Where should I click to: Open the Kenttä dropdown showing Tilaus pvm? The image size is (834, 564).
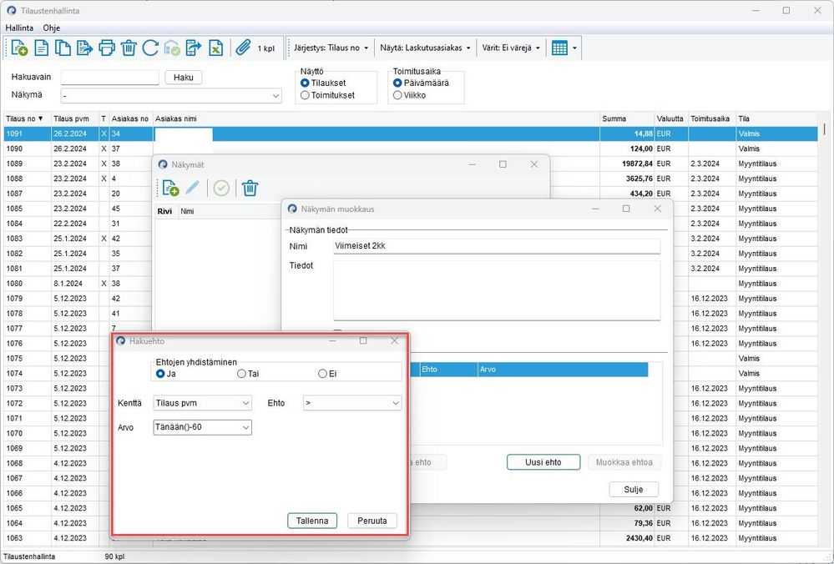click(x=202, y=403)
